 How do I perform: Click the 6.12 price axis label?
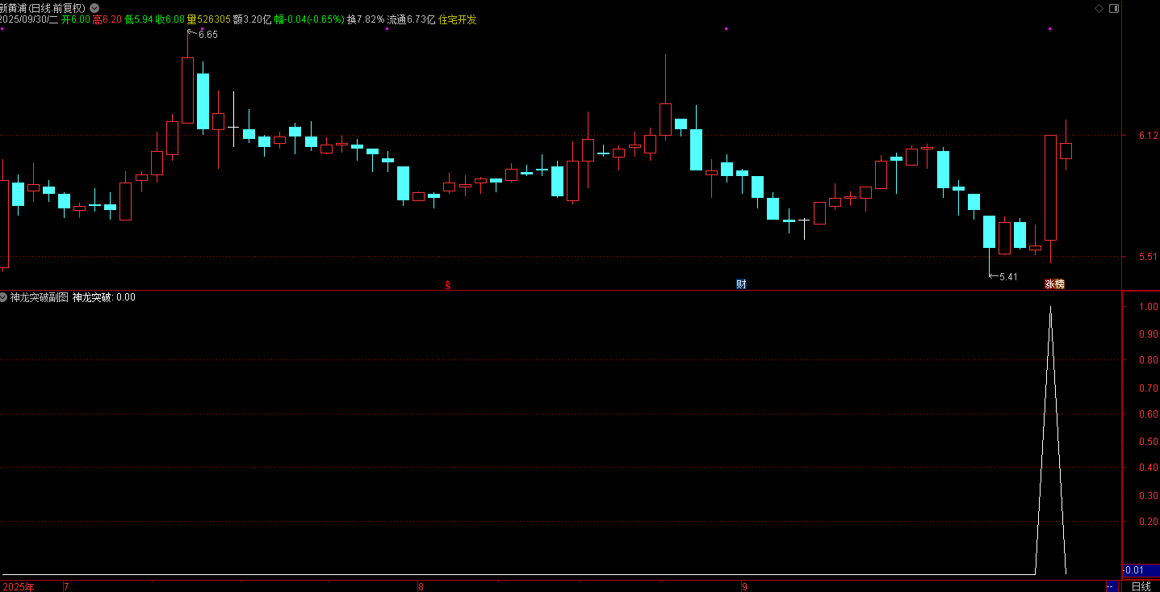(1149, 136)
